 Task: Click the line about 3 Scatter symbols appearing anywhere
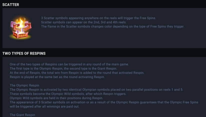(x=98, y=18)
